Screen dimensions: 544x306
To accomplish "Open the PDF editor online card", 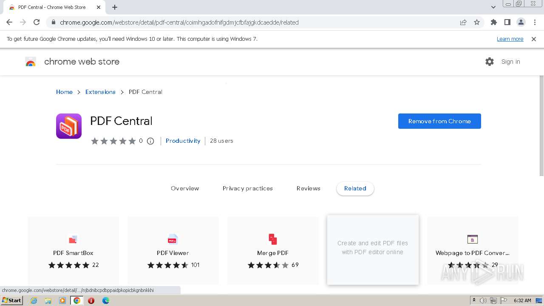I will tap(373, 250).
